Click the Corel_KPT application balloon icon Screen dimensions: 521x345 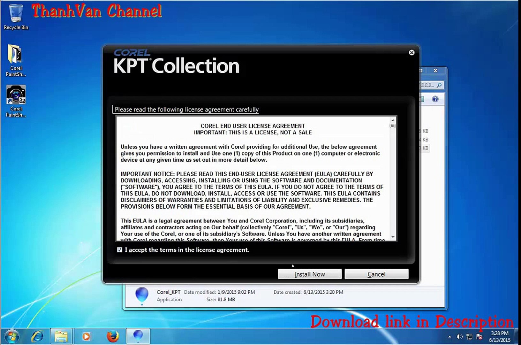click(142, 295)
